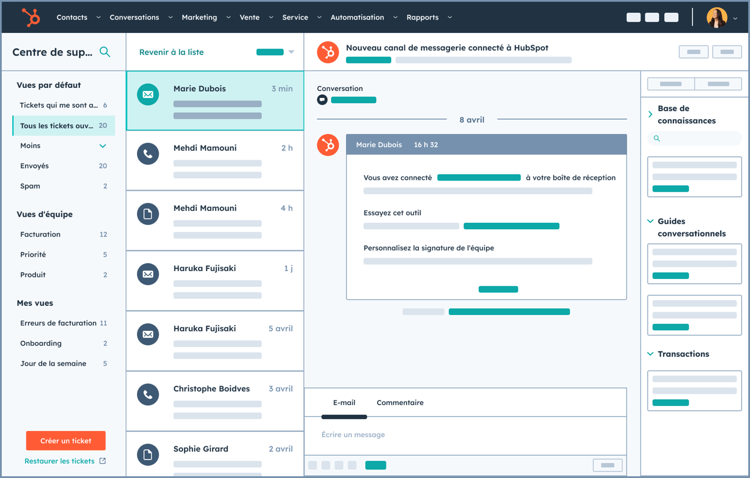Click the phone icon on Christophe Boidves ticket
The width and height of the screenshot is (750, 478).
[149, 394]
